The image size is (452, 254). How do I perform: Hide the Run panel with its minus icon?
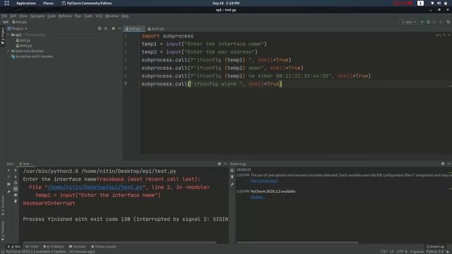tap(225, 164)
